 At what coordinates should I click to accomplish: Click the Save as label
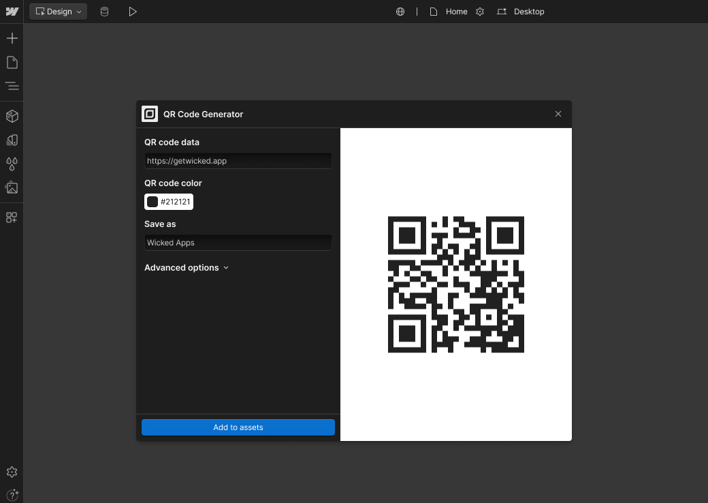pos(160,224)
